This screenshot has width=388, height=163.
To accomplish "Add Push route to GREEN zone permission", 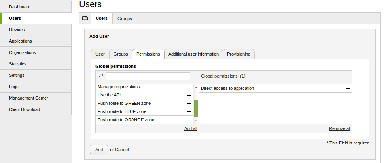I will coord(189,104).
